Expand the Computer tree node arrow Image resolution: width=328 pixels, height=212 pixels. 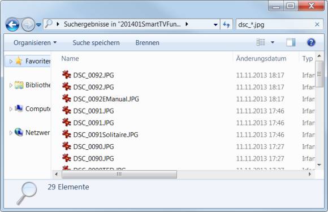pos(11,109)
